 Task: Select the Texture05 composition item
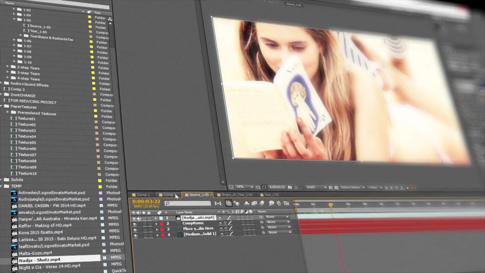27,143
